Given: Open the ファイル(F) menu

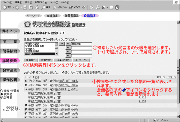Looking at the screenshot, I should [x=8, y=2].
